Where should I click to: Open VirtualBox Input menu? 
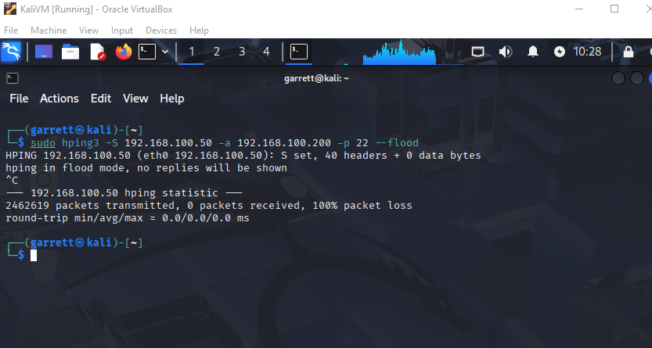click(122, 30)
